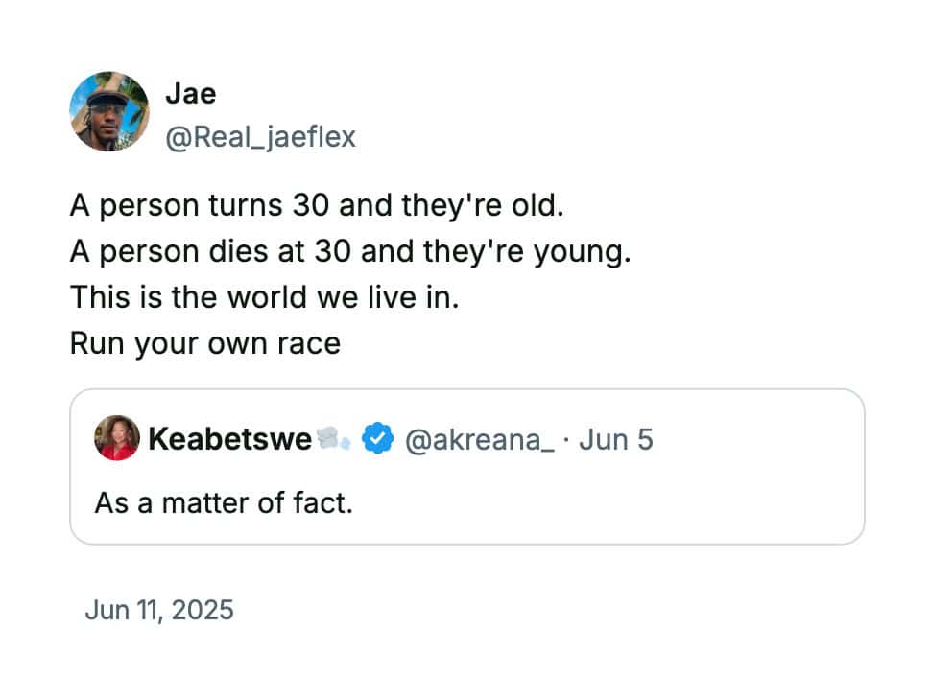
Task: Click the blue verified badge icon
Action: 377,439
